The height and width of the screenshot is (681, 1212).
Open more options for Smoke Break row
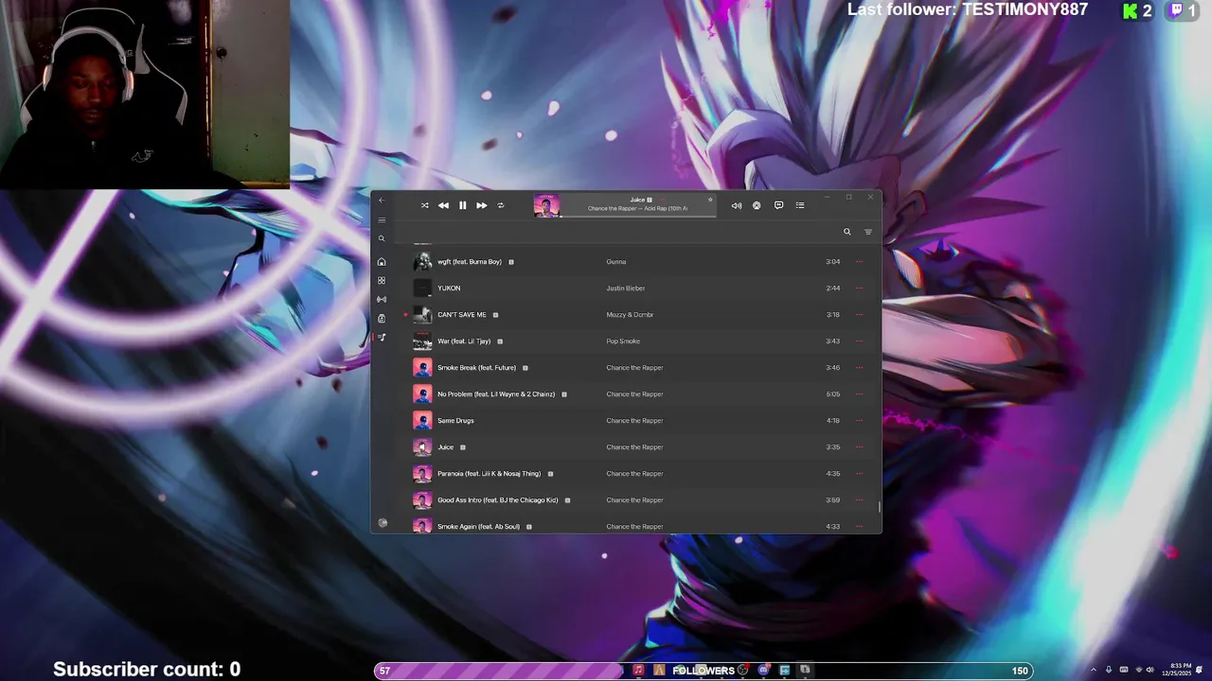(860, 368)
